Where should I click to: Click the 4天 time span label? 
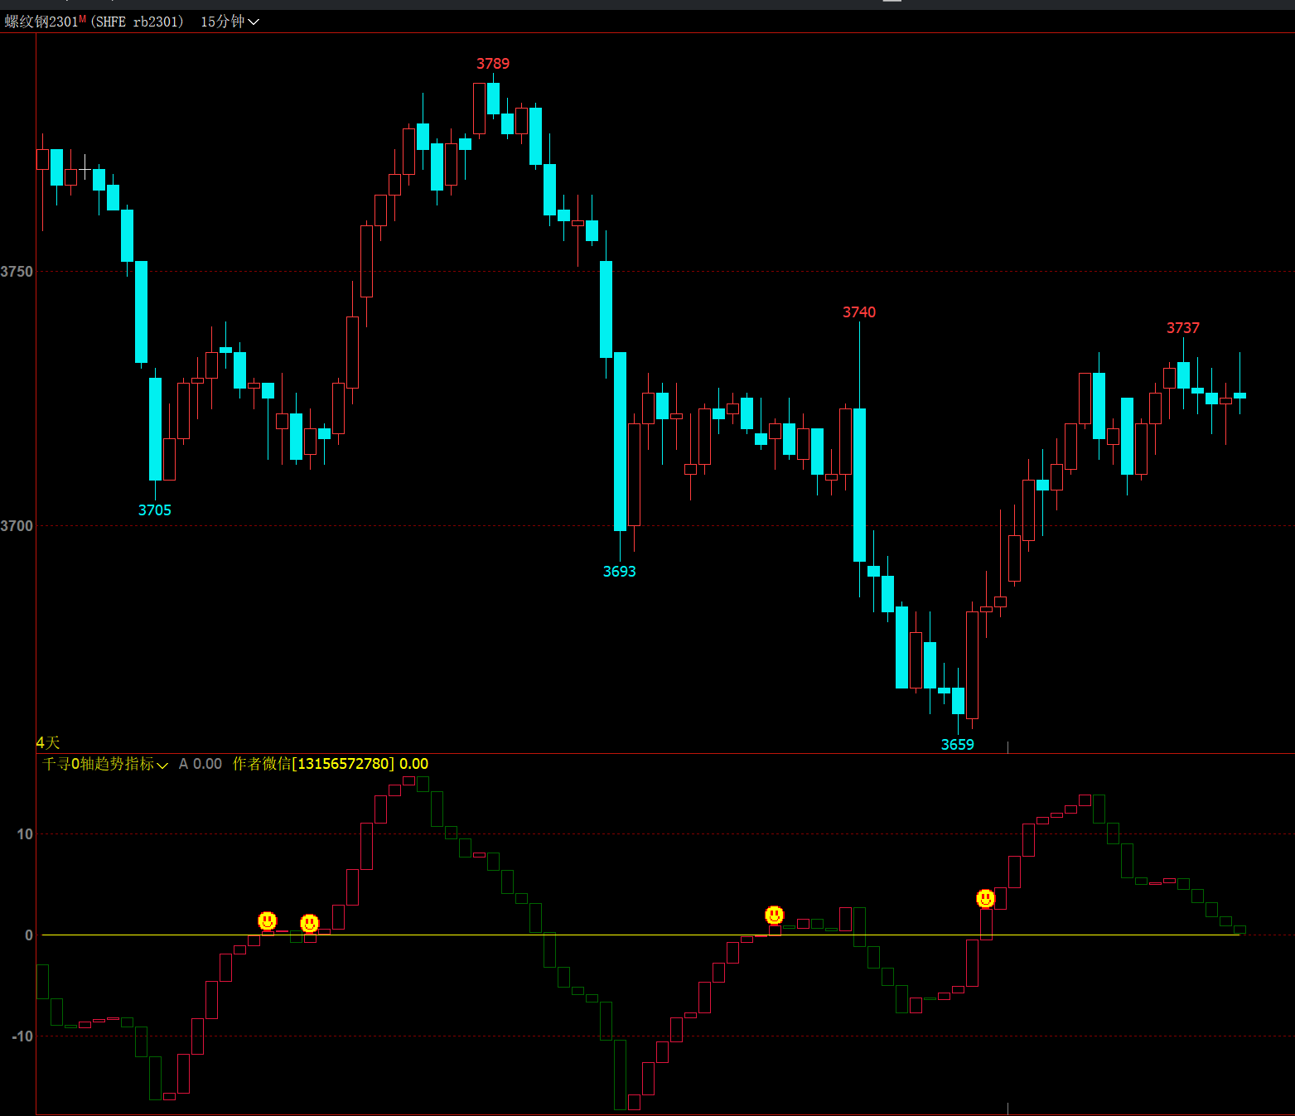(x=48, y=743)
